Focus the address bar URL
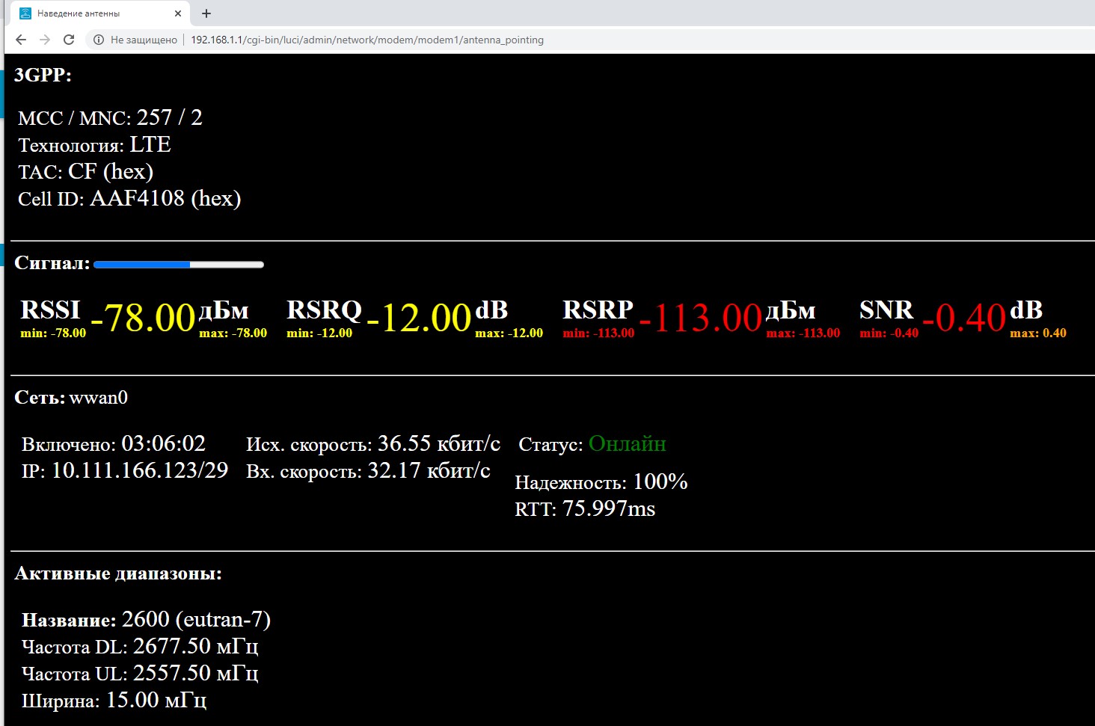This screenshot has width=1095, height=726. click(x=366, y=40)
